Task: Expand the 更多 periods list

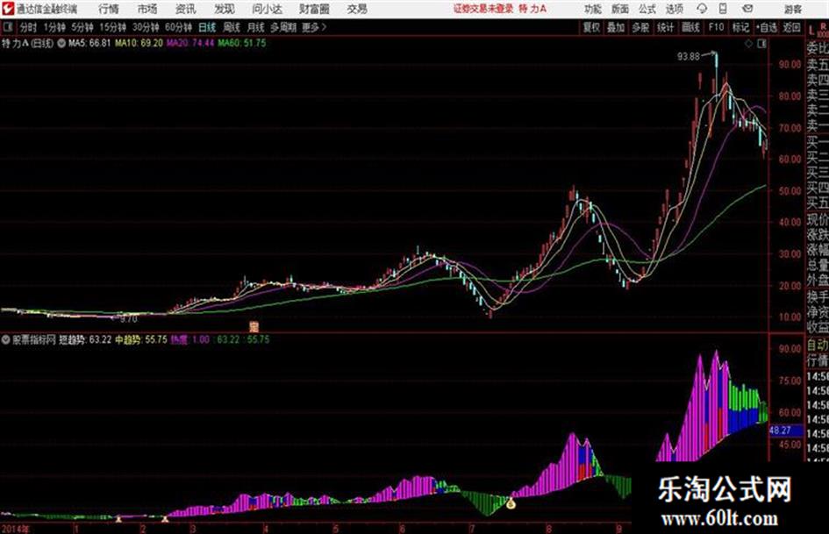Action: pyautogui.click(x=314, y=27)
